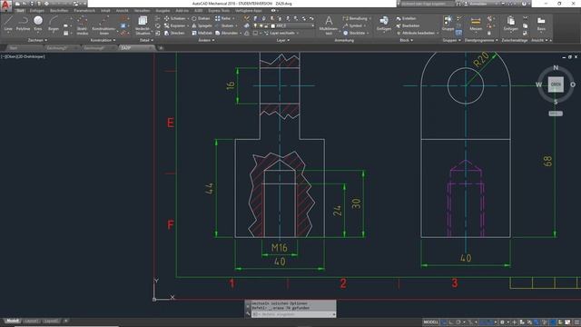This screenshot has height=327, width=581.
Task: Click the Konstruktionslinien tool
Action: pos(103,25)
